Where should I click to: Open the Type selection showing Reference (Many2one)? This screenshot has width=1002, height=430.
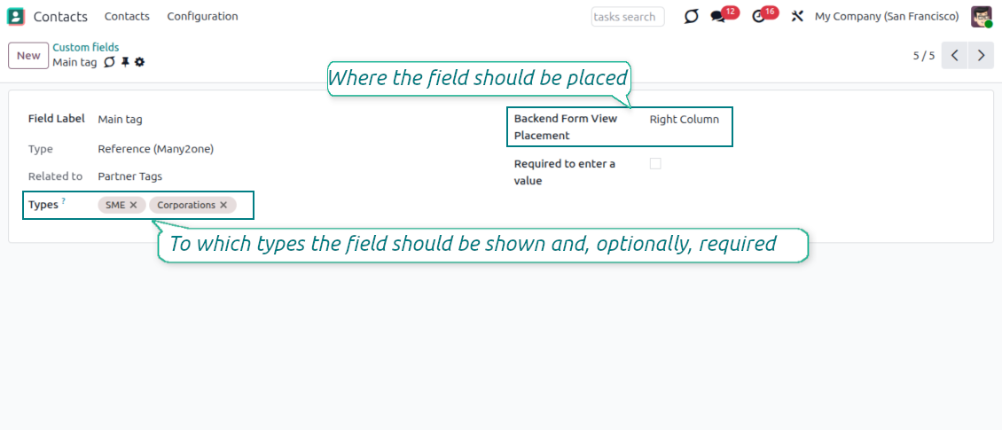[155, 149]
